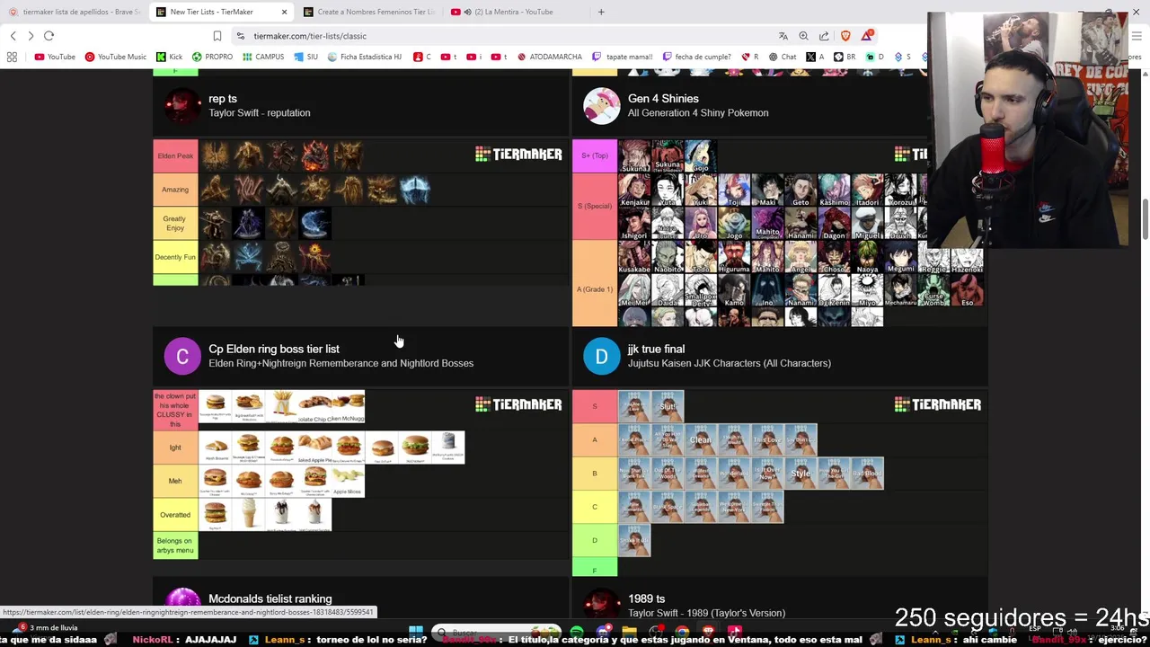Bookmark this page with the bookmark icon
Screen dimensions: 1150x647
[x=217, y=36]
